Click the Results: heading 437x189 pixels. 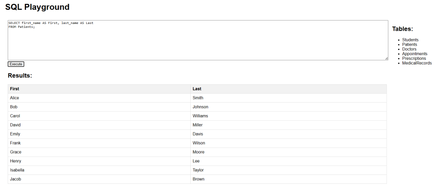pyautogui.click(x=20, y=76)
